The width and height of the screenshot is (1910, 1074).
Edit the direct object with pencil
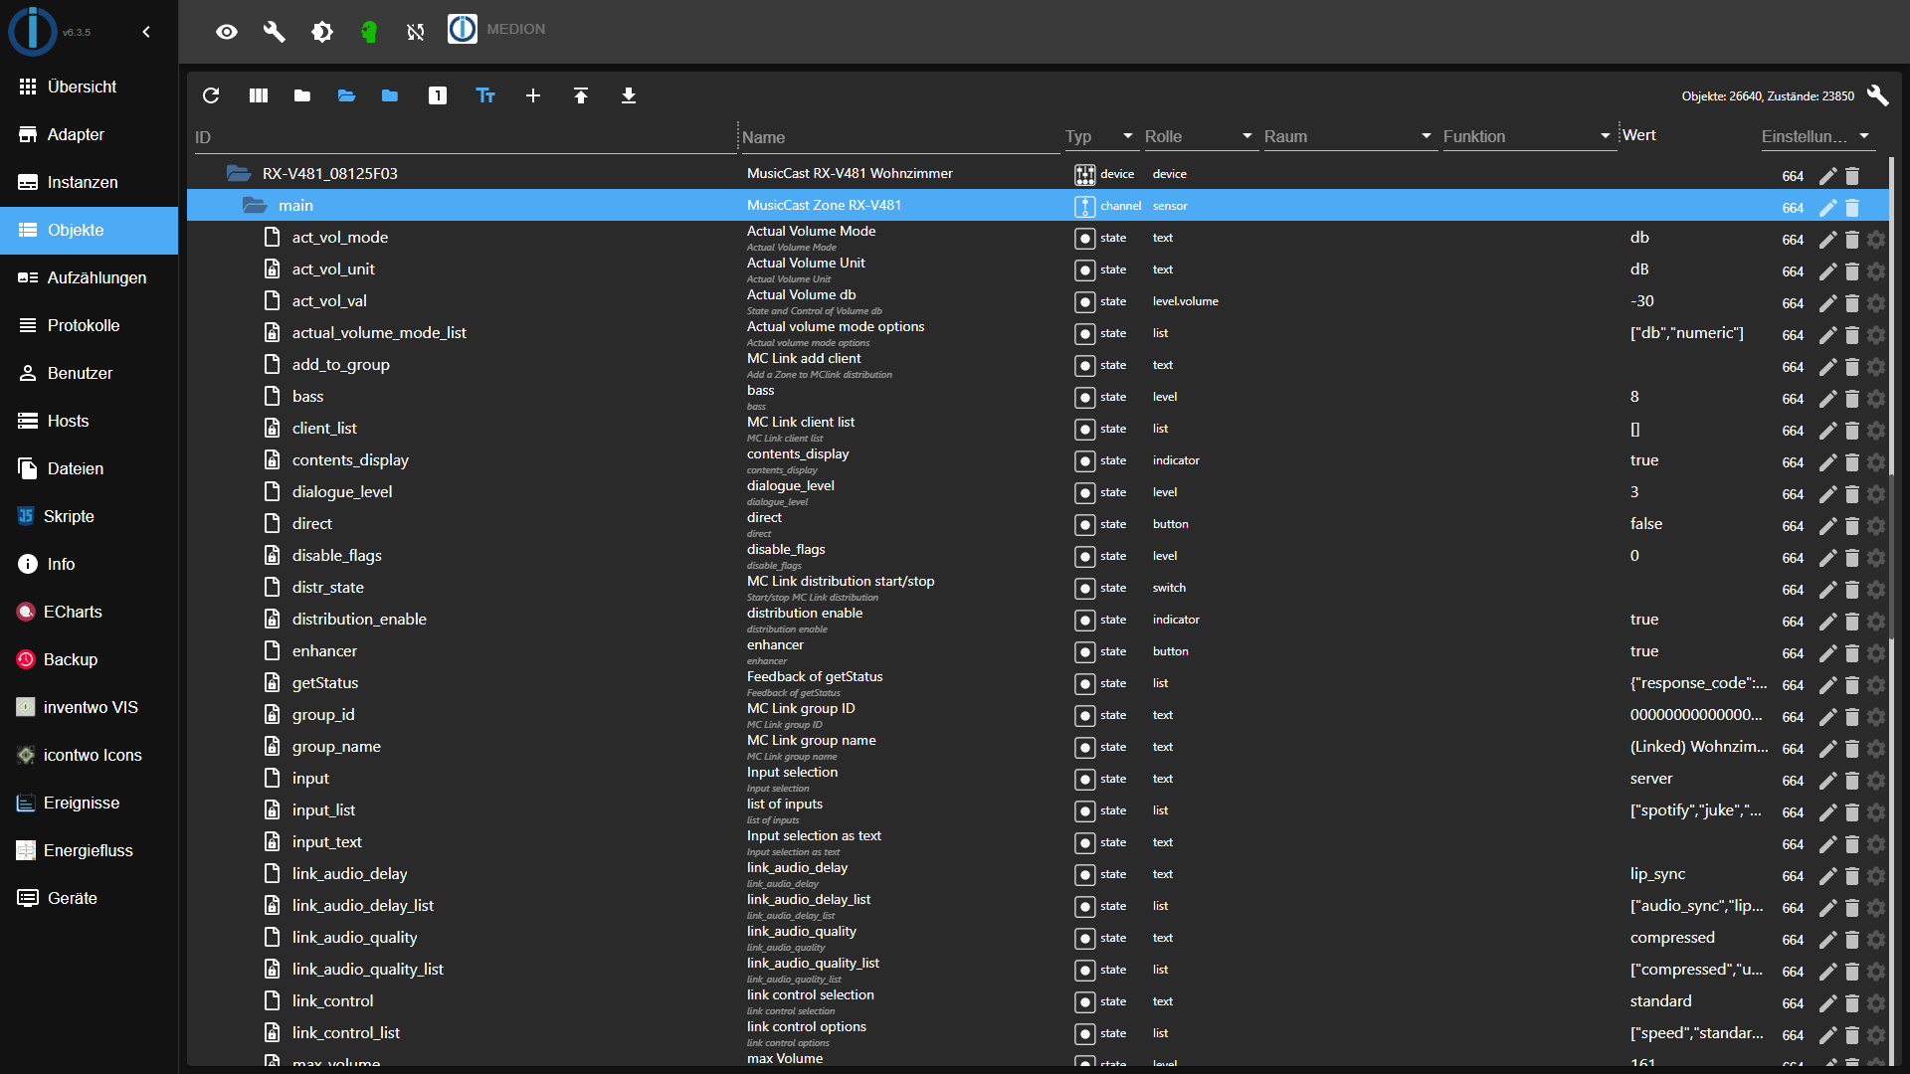point(1827,526)
